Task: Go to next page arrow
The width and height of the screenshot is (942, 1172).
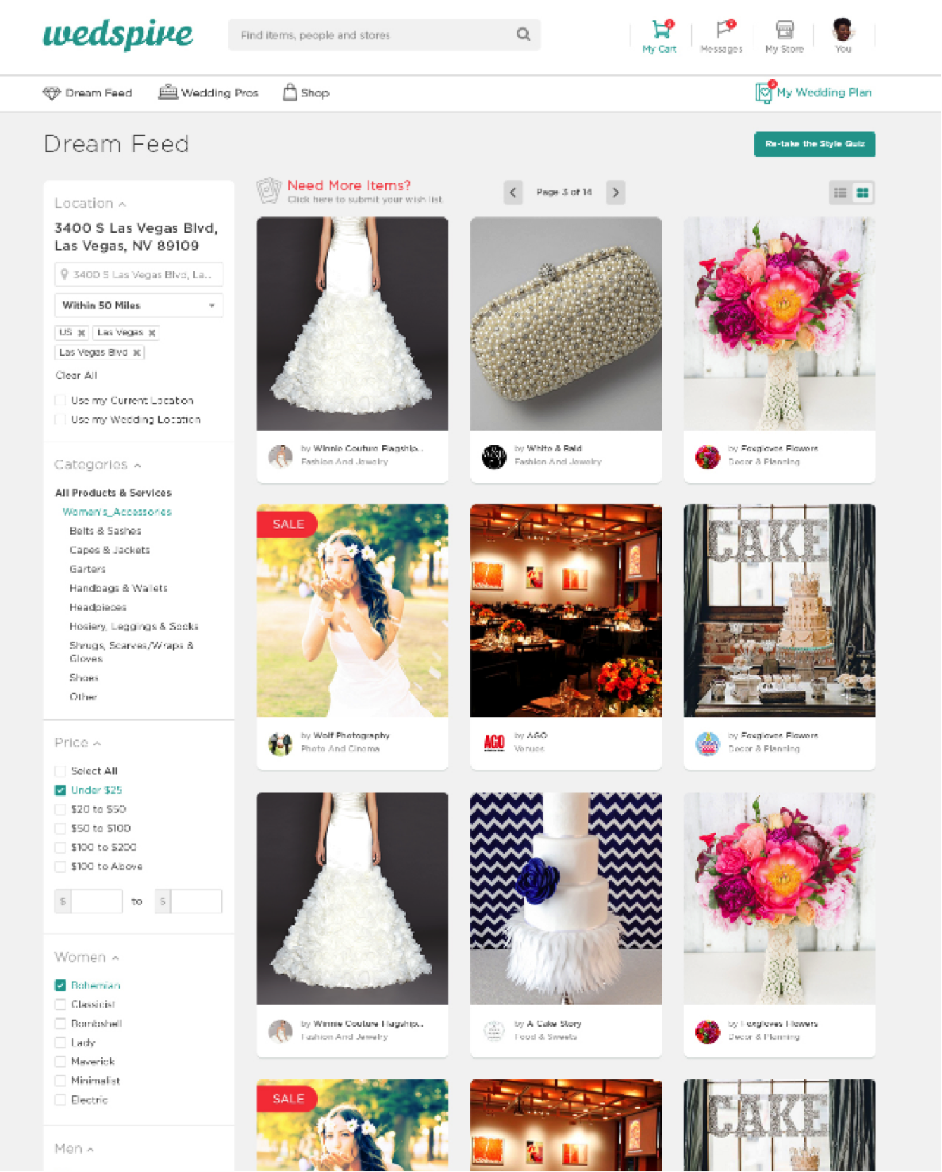Action: [x=616, y=193]
